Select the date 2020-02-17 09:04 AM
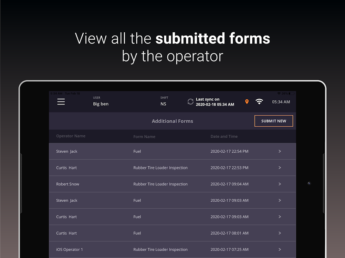 [x=229, y=184]
